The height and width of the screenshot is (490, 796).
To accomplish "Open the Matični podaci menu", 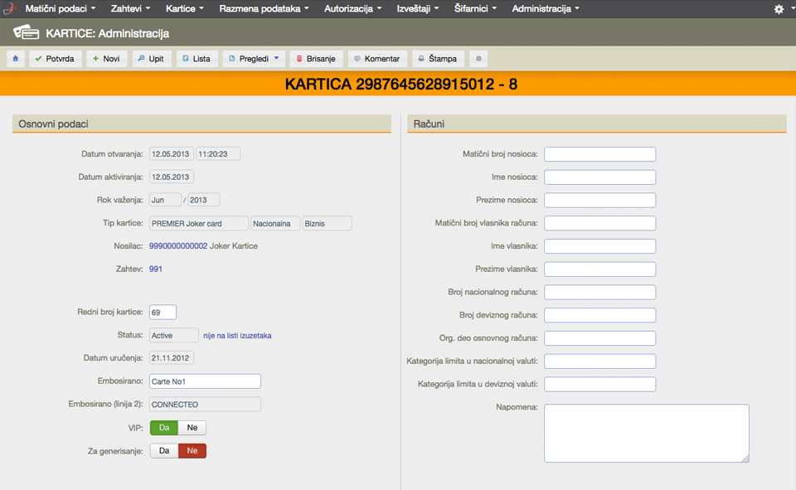I will tap(61, 8).
